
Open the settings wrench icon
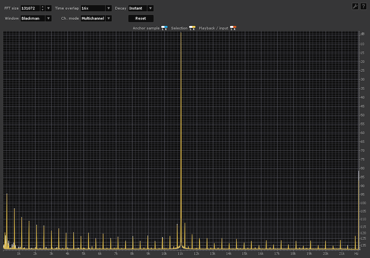pos(355,6)
